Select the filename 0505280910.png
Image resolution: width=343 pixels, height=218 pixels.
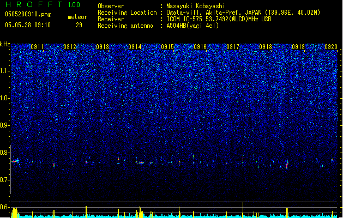point(28,14)
